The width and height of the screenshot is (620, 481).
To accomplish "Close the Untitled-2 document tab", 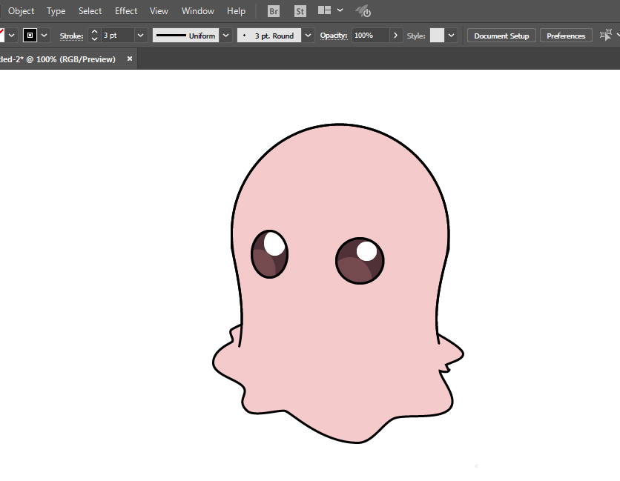I will 130,59.
